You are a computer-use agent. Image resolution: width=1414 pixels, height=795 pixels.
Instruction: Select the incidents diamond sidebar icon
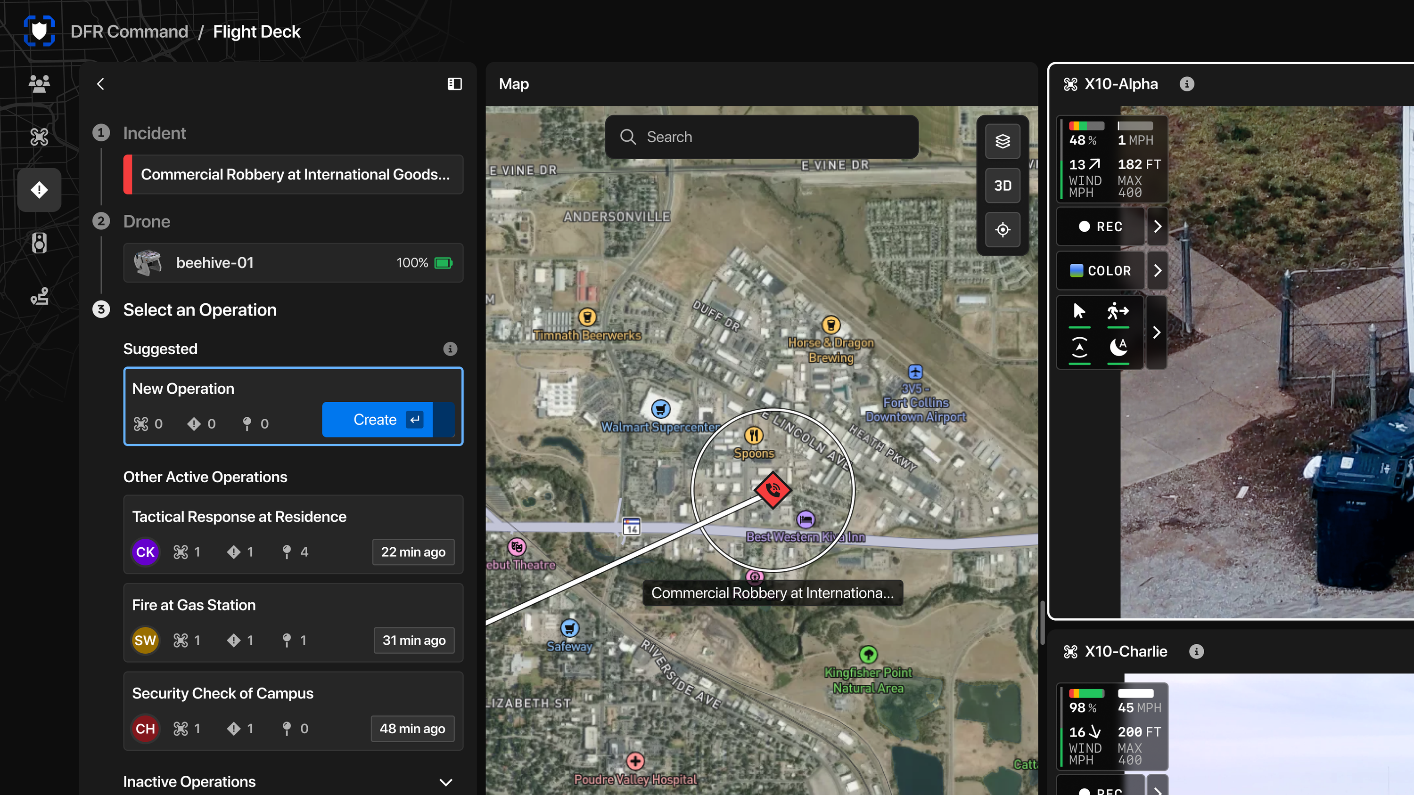coord(39,190)
